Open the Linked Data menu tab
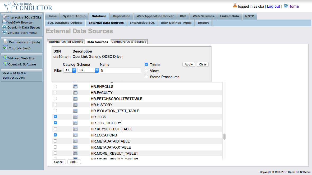This screenshot has height=175, width=312. tap(229, 16)
